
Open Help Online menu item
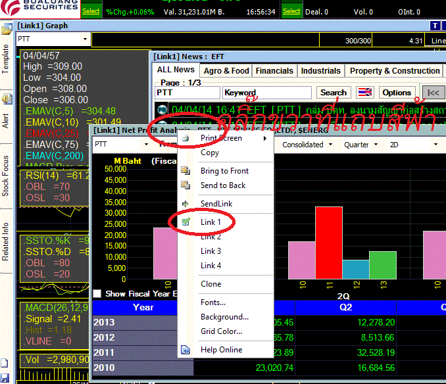221,350
